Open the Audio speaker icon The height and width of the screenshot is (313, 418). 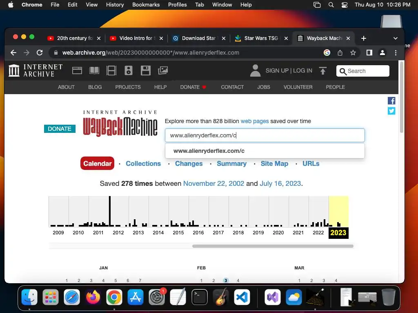point(129,71)
